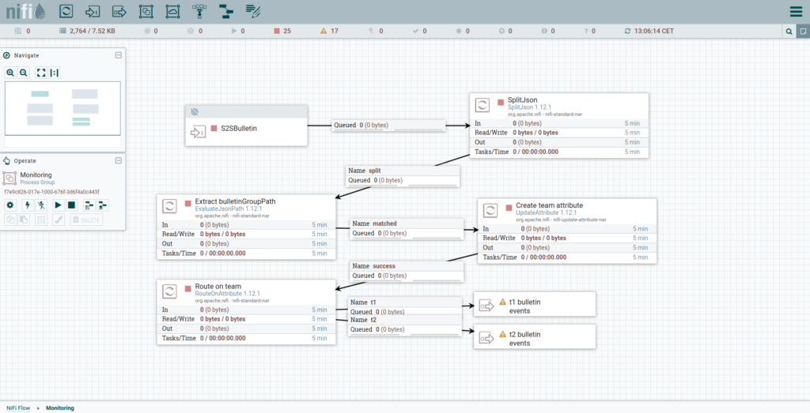Select the Create team attribute processor
Image resolution: width=810 pixels, height=413 pixels.
(567, 231)
